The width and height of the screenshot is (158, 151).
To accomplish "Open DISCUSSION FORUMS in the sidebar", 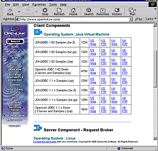I will tap(15, 109).
